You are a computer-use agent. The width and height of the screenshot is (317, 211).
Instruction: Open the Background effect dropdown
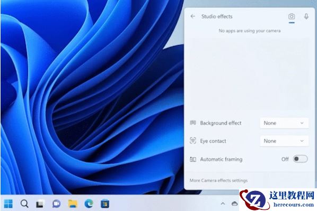pyautogui.click(x=284, y=123)
